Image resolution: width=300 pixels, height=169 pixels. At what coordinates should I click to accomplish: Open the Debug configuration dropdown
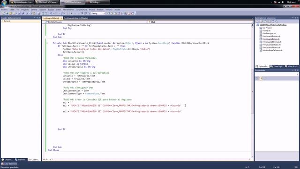pos(104,14)
